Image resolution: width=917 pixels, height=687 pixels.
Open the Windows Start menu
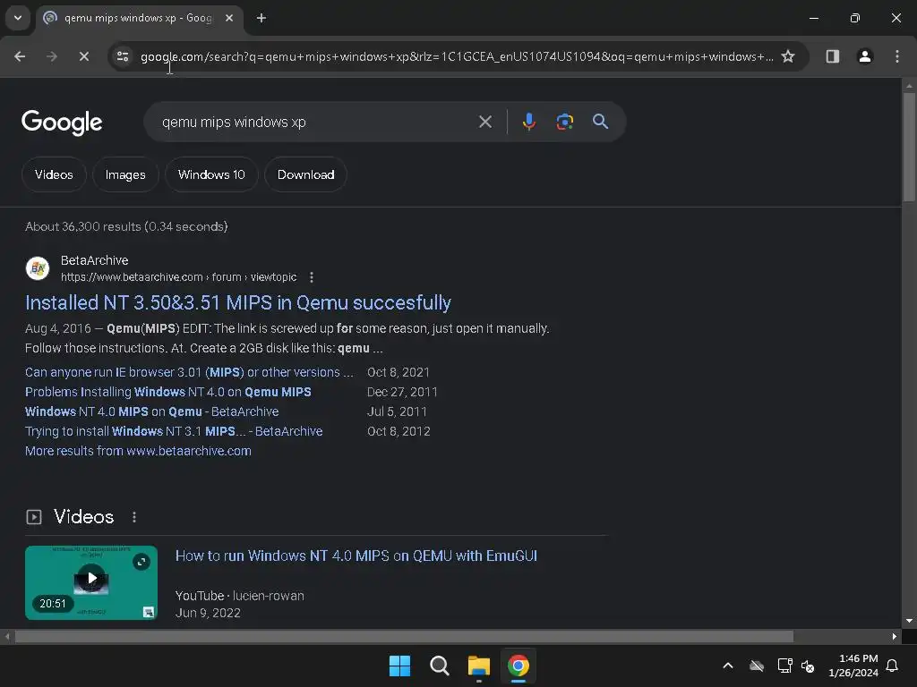[x=400, y=666]
